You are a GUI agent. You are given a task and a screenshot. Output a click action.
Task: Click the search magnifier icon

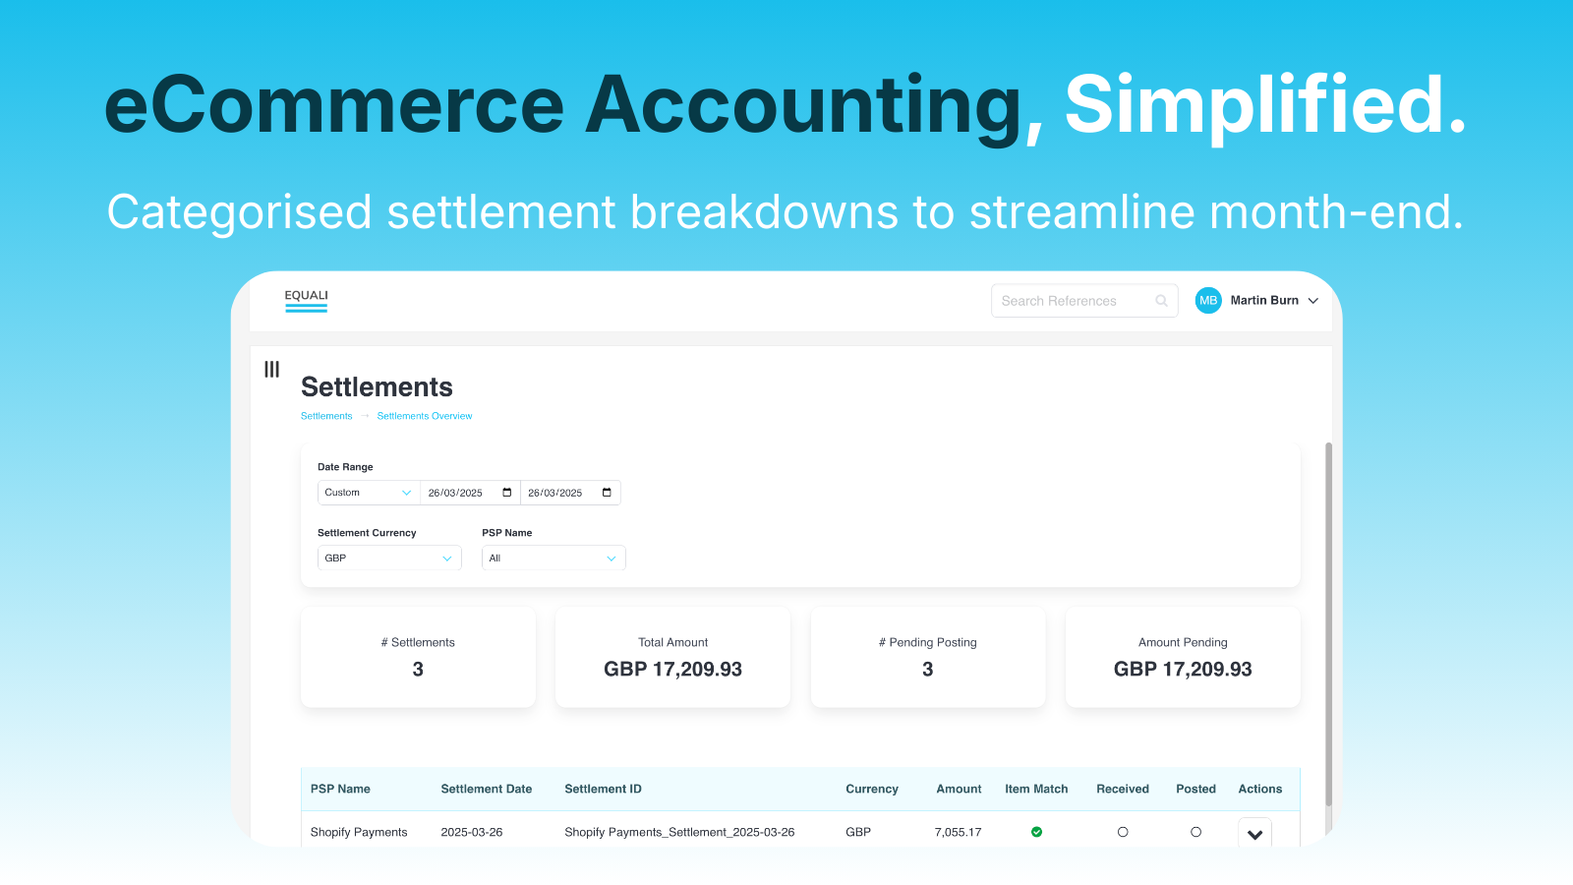tap(1161, 301)
